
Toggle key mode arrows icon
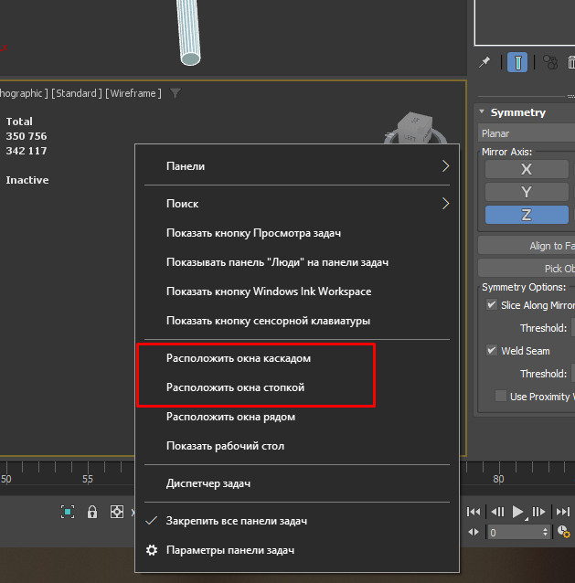coord(474,533)
